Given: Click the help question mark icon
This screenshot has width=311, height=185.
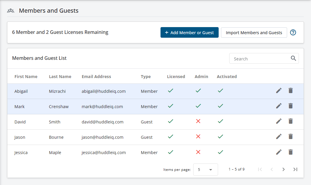Looking at the screenshot, I should coord(293,33).
